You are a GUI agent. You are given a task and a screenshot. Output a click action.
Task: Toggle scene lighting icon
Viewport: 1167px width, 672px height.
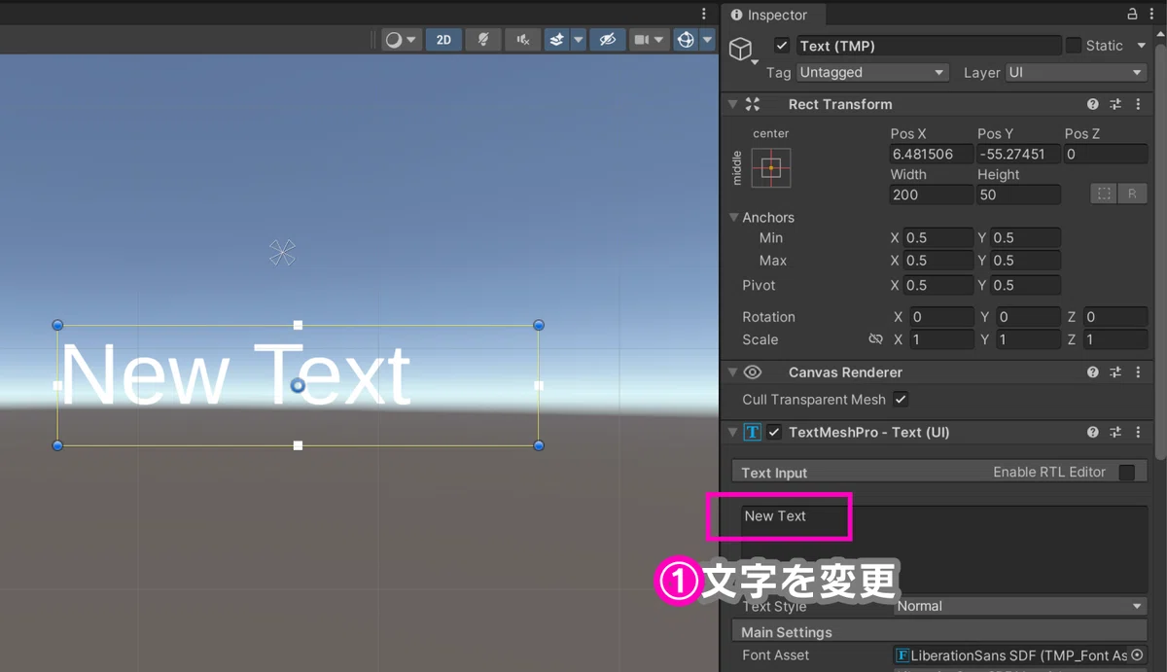[482, 40]
